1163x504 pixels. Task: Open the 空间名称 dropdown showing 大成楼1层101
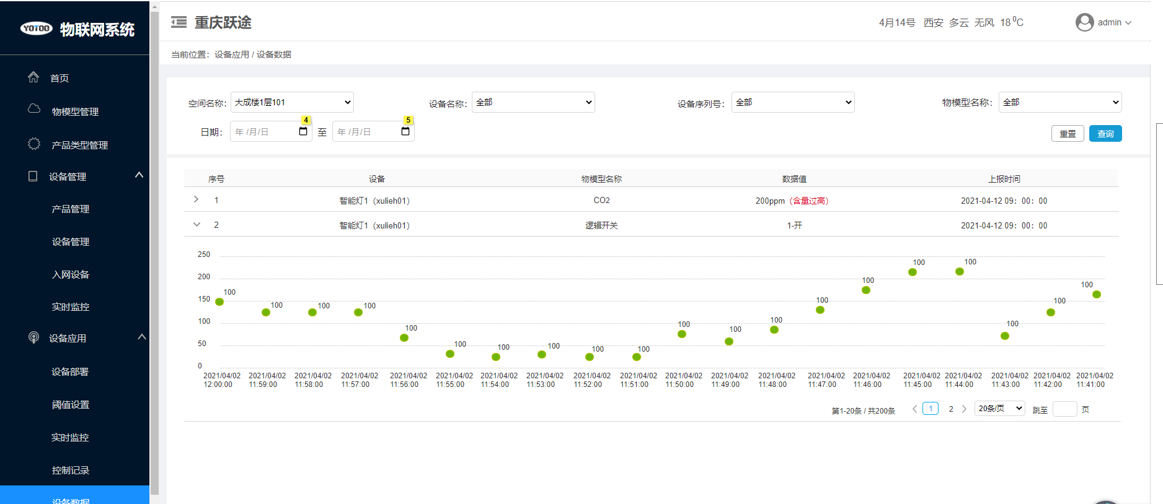pos(292,102)
